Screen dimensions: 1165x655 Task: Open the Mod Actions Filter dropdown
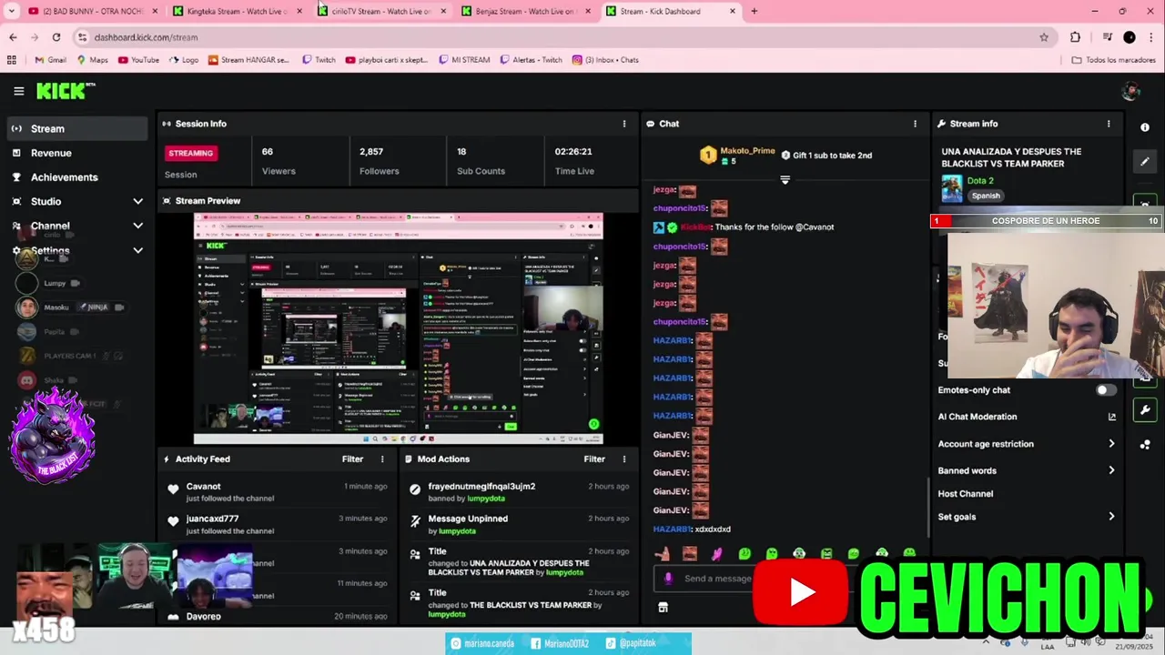click(x=594, y=459)
